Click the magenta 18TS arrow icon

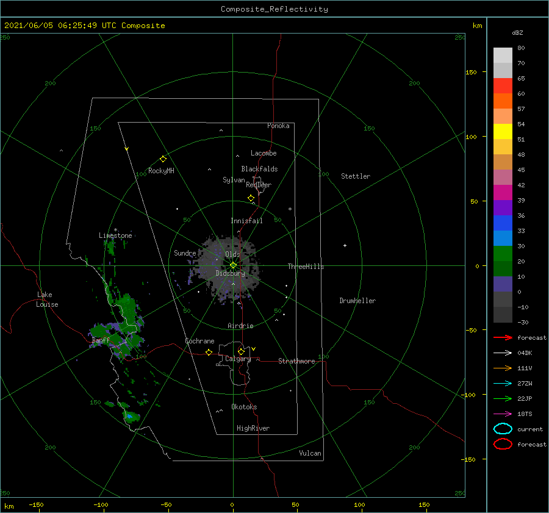coord(503,414)
